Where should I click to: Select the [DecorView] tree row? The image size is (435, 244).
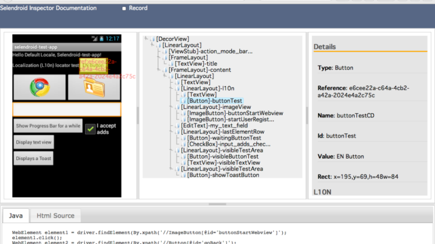coord(173,39)
